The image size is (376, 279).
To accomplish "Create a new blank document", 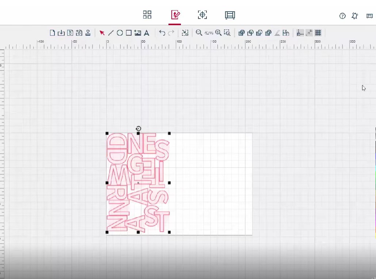I will [52, 33].
